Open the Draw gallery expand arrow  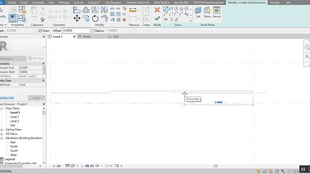coord(191,20)
